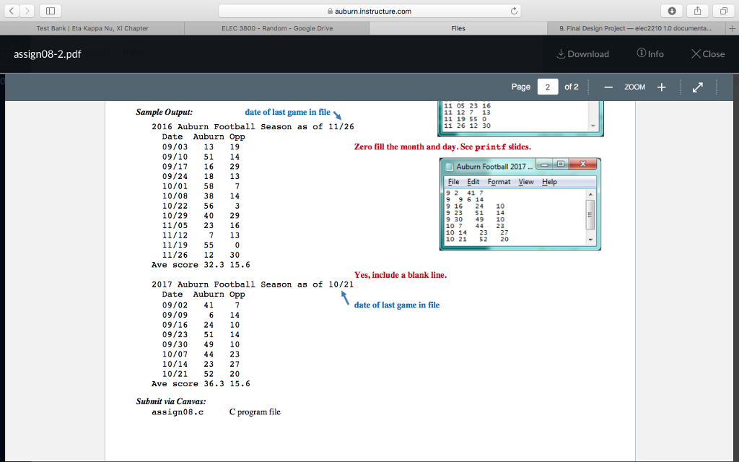Zoom out using the minus button

point(608,87)
